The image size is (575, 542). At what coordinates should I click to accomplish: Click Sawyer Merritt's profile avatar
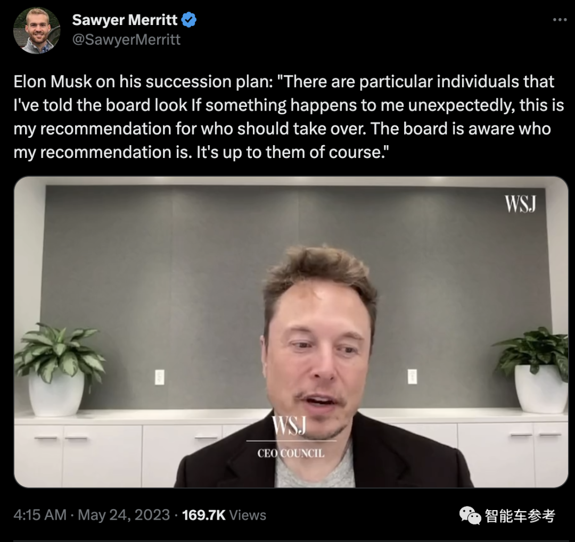click(37, 31)
